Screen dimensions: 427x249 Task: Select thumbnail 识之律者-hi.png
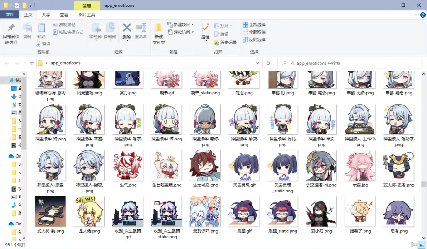pyautogui.click(x=321, y=166)
